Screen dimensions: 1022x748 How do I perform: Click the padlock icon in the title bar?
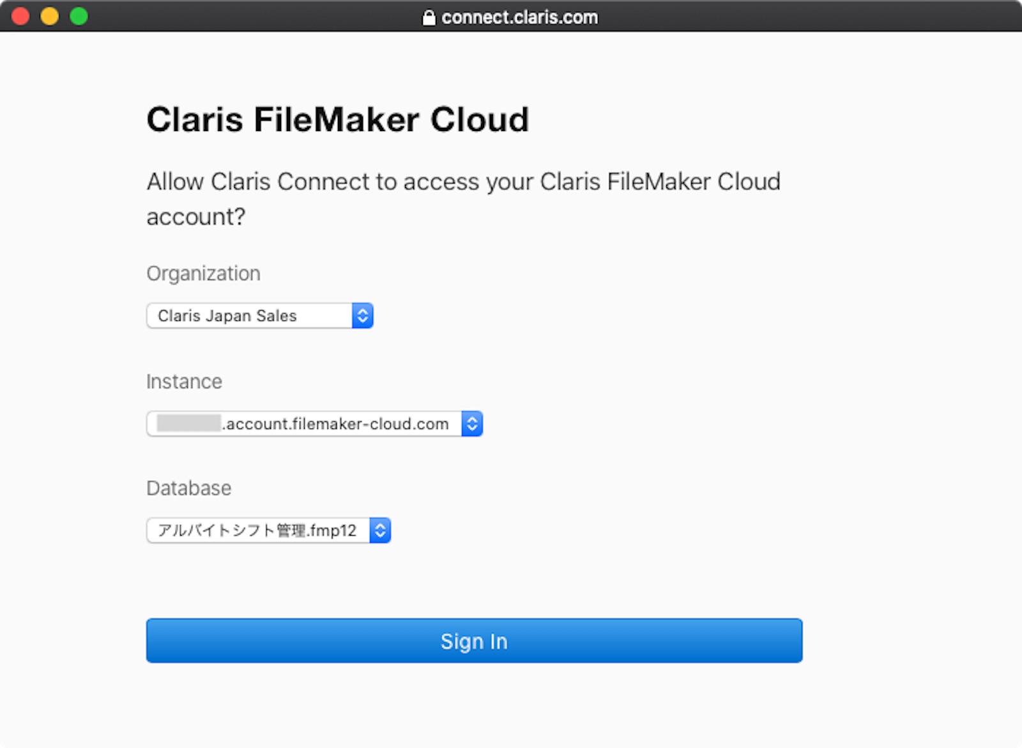click(x=429, y=17)
